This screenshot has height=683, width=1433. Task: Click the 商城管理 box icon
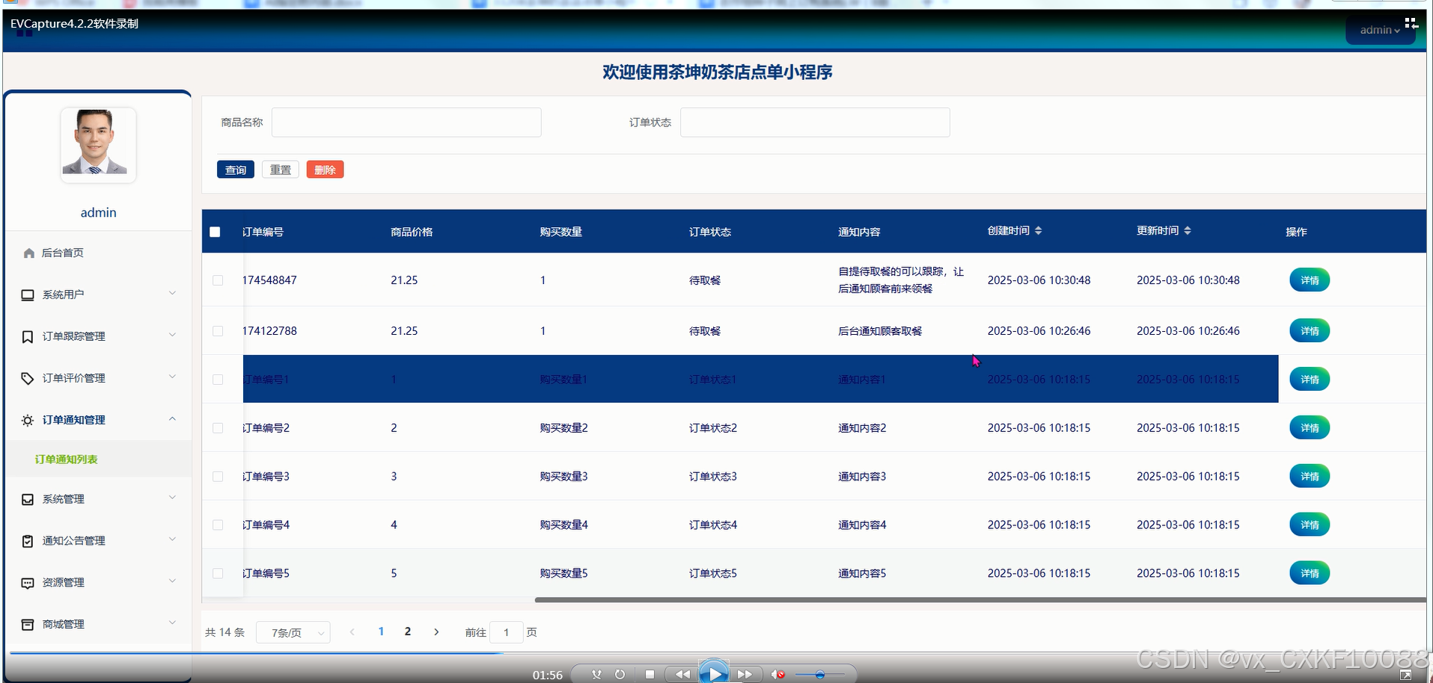coord(28,625)
